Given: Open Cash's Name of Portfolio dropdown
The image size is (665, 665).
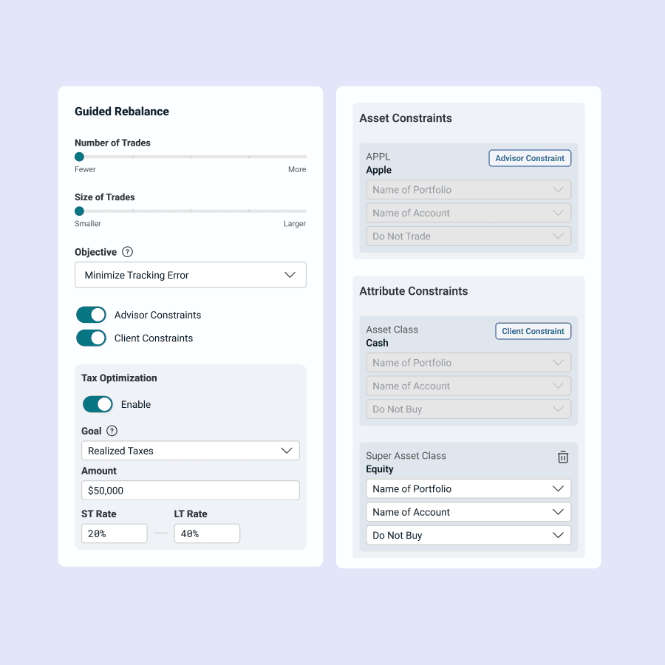Looking at the screenshot, I should tap(468, 363).
